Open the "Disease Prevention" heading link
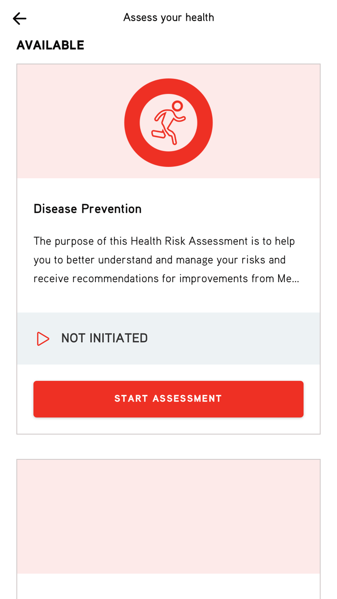Screen dimensions: 337x599 [x=87, y=208]
